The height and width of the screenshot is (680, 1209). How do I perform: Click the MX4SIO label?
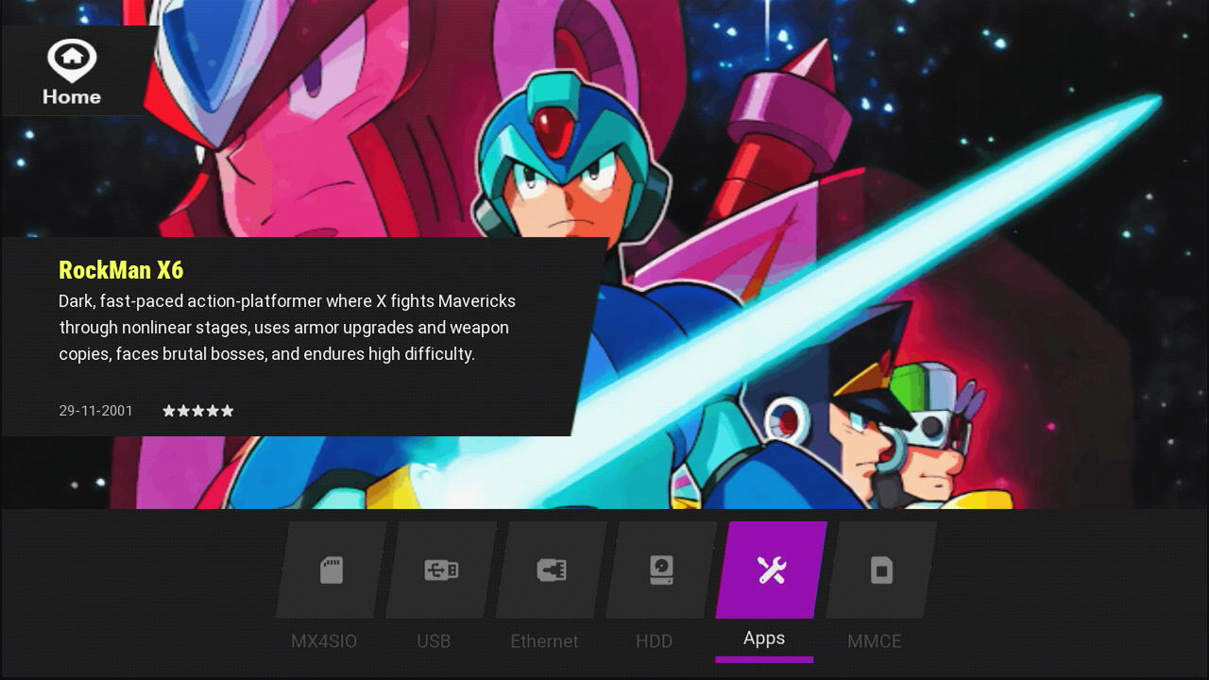click(x=324, y=641)
